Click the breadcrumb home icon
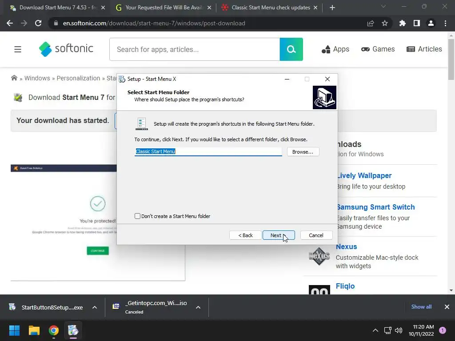This screenshot has width=455, height=341. tap(14, 78)
